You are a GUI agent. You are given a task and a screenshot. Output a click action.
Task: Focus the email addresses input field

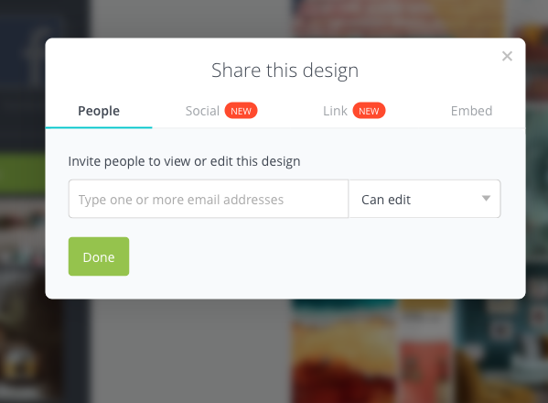tap(209, 199)
